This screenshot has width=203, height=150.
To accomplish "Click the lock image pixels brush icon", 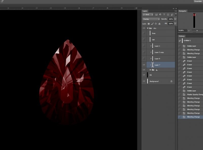I will [x=152, y=24].
